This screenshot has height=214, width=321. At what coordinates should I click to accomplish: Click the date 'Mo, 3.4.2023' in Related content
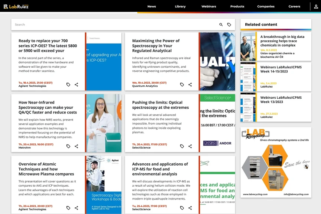point(268,84)
